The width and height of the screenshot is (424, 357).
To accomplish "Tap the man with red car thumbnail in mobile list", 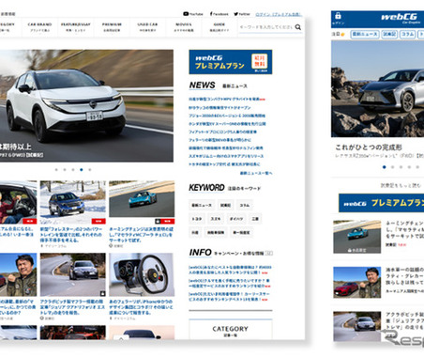I will coord(357,282).
